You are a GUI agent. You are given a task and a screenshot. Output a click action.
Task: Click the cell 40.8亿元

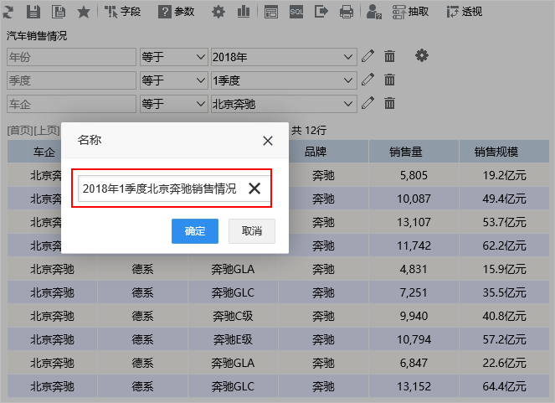(505, 316)
